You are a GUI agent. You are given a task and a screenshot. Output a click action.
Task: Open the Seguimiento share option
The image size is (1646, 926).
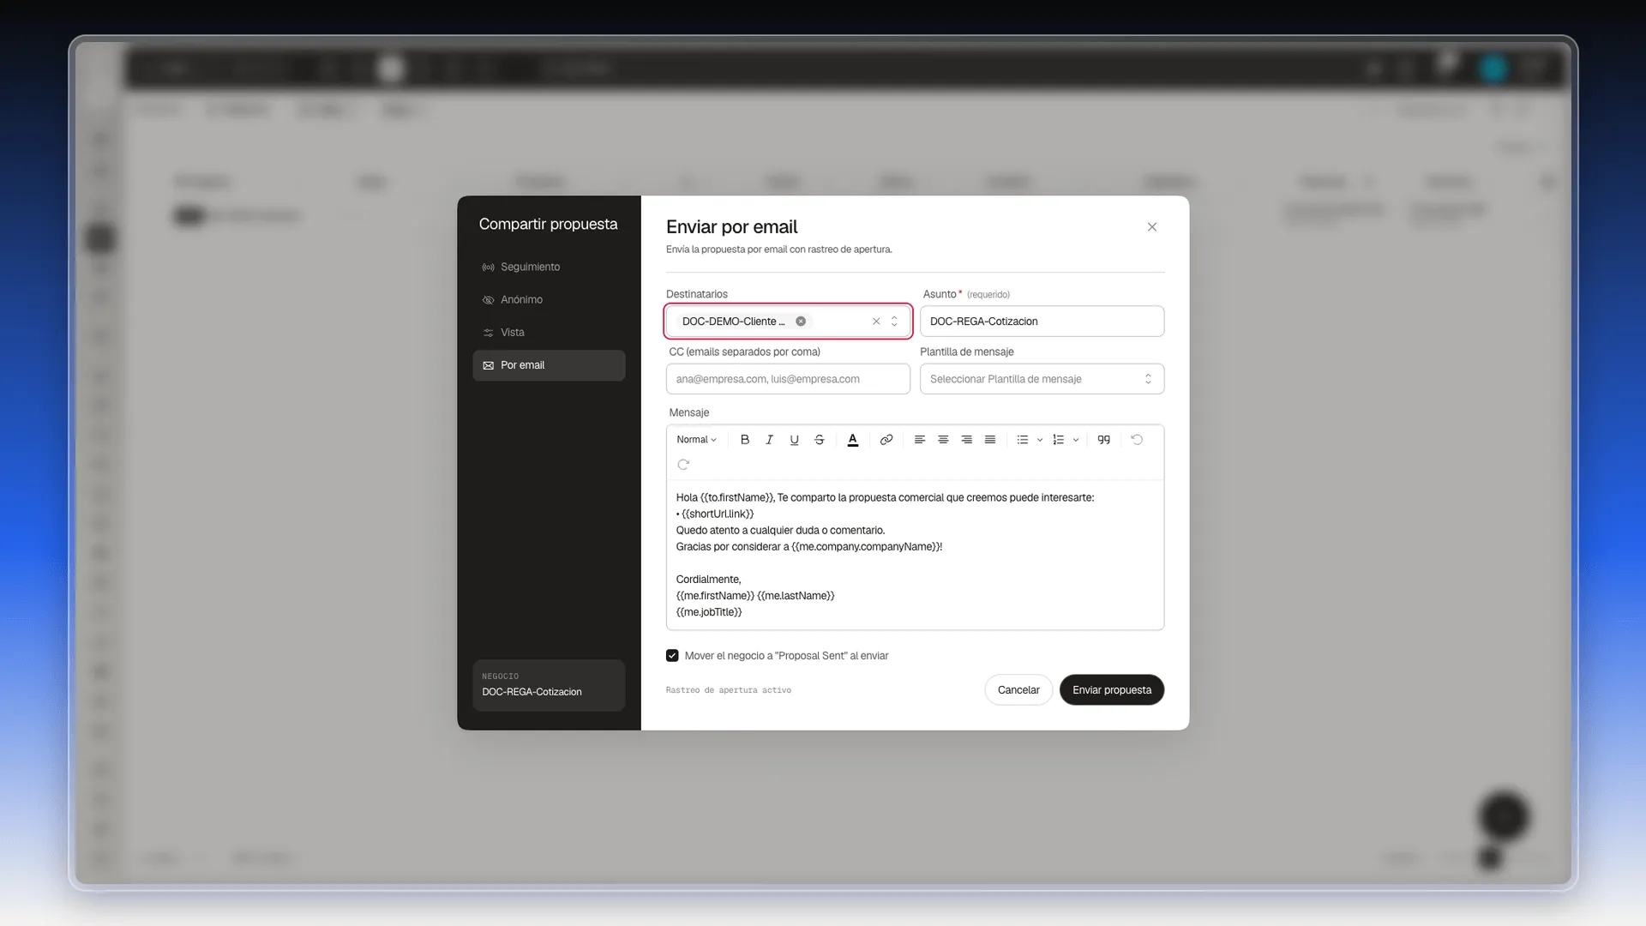coord(549,268)
